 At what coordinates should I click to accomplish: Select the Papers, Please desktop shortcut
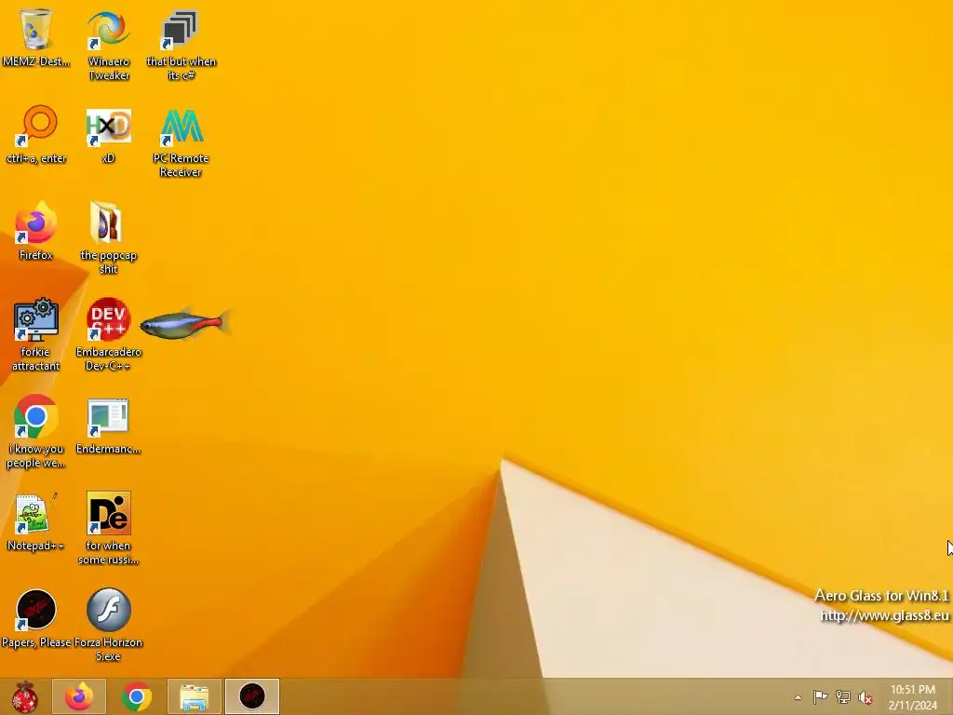36,619
